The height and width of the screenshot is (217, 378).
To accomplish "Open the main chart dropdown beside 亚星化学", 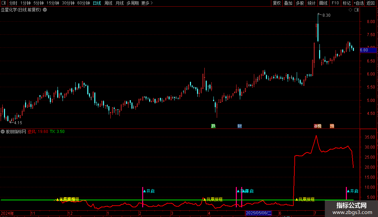I will click(x=45, y=10).
